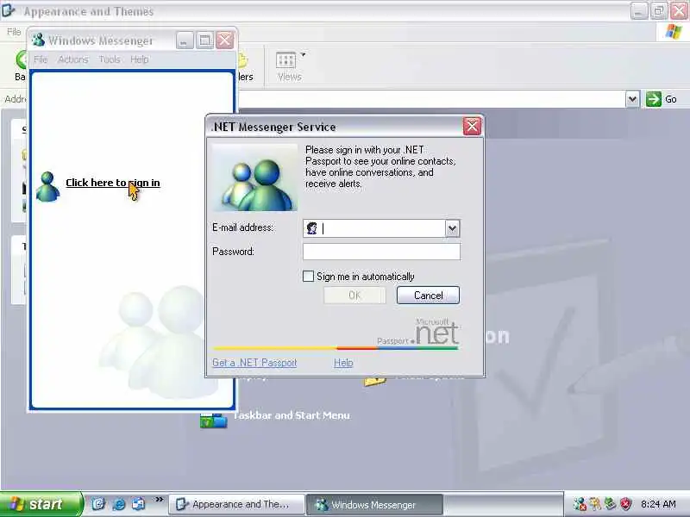Screen dimensions: 690x517
Task: Click the green Go arrow button
Action: click(654, 99)
